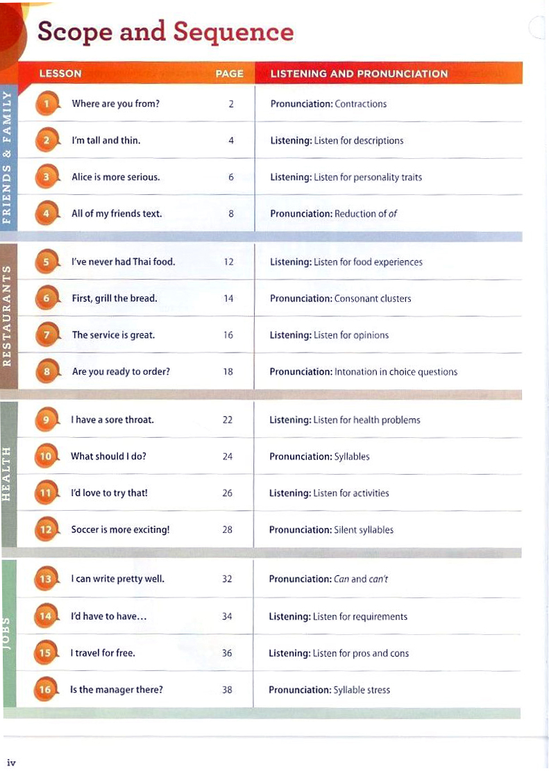Open lesson "I've never had Thai food."

pos(123,262)
